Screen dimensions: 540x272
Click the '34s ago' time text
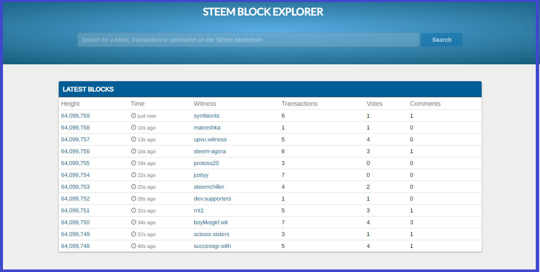point(147,223)
